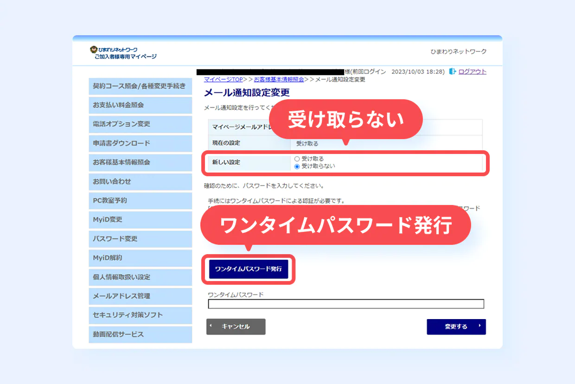This screenshot has height=384, width=575.
Task: Select the 受け取る radio button
Action: pos(297,159)
